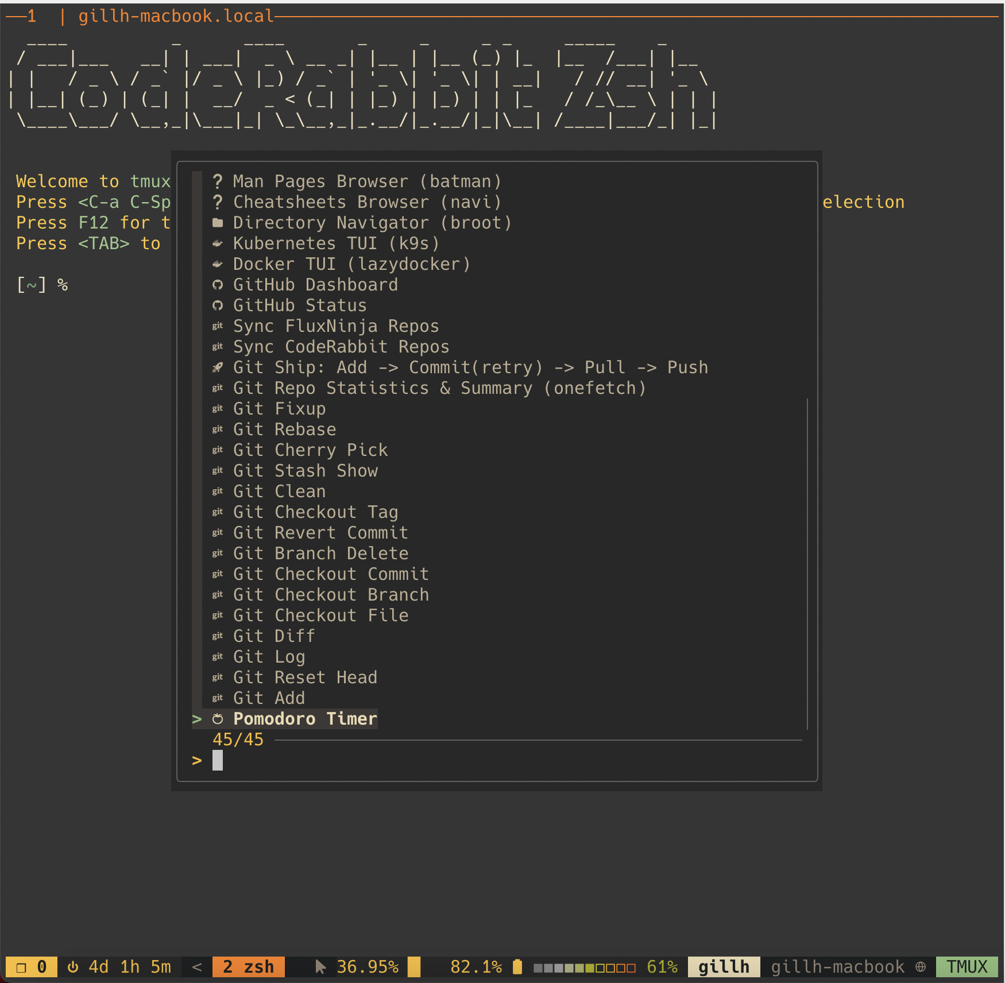Image resolution: width=1005 pixels, height=983 pixels.
Task: Click the uptime power icon in status bar
Action: click(73, 967)
